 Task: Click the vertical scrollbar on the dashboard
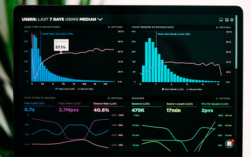click(236, 42)
